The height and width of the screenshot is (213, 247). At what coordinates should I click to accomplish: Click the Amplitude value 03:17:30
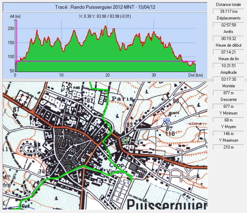[x=228, y=79]
